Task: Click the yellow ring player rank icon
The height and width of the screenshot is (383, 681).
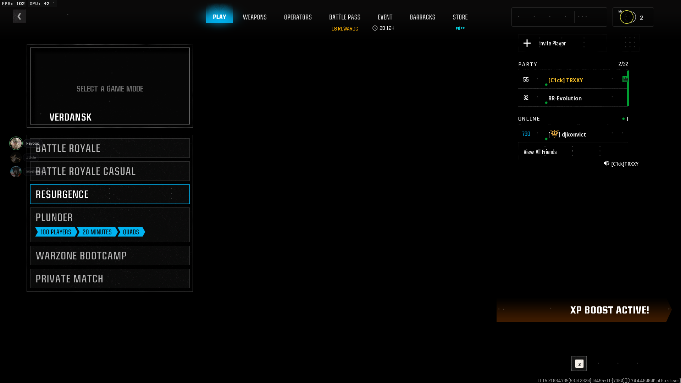Action: 627,17
